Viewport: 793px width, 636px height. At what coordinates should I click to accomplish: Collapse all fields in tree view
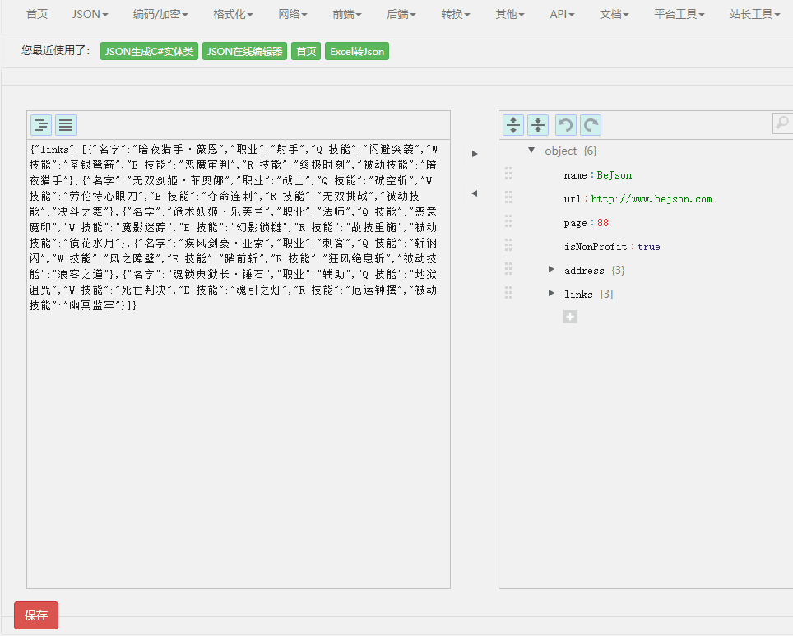pos(538,125)
